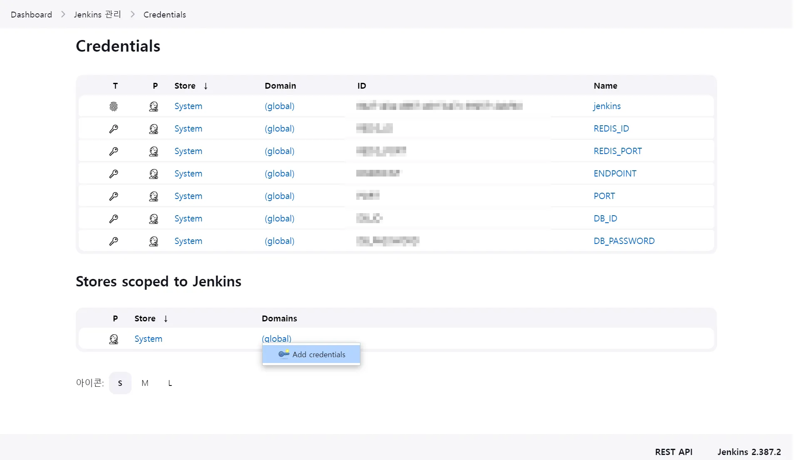
Task: Go to Jenkins 관리 in the breadcrumb
Action: point(97,15)
